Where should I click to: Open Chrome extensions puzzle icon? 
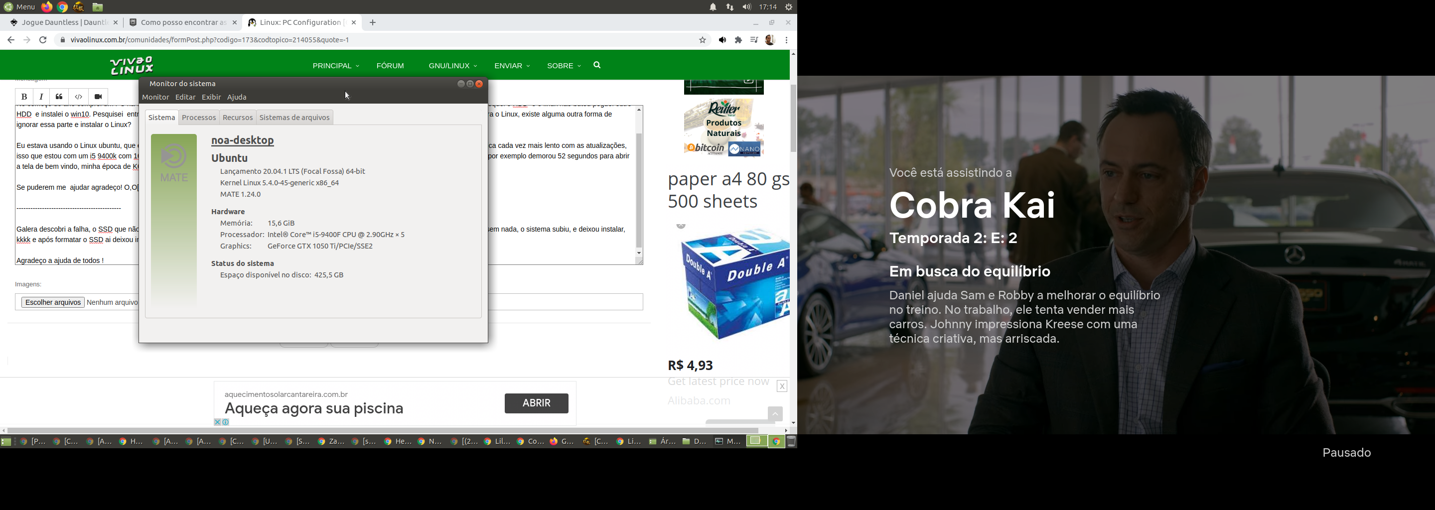(738, 40)
